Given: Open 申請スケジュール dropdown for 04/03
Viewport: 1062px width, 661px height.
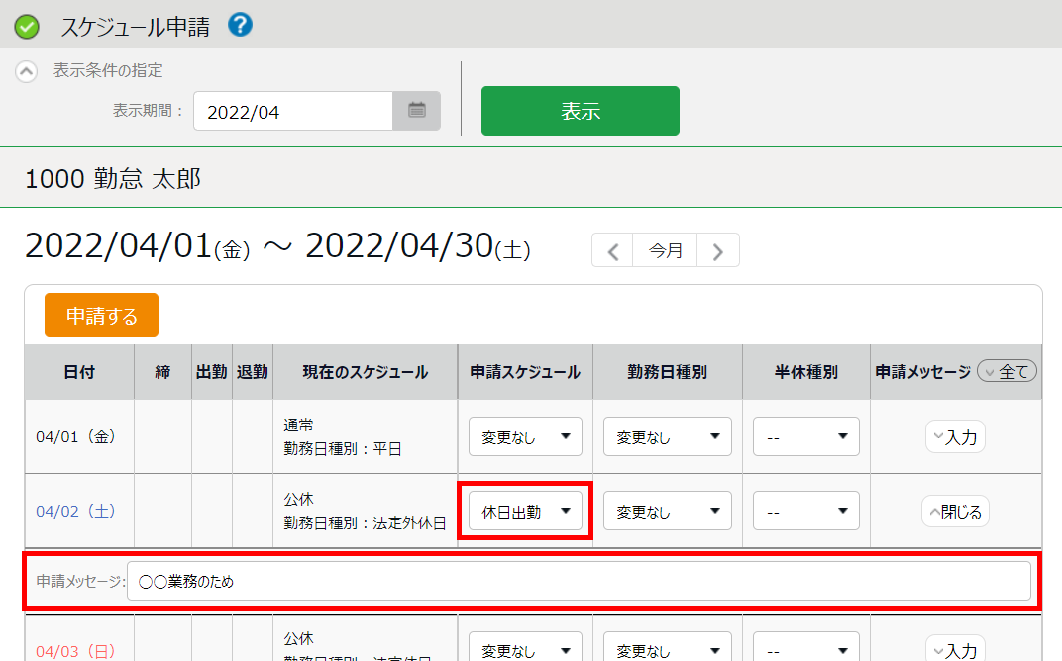Looking at the screenshot, I should [525, 650].
